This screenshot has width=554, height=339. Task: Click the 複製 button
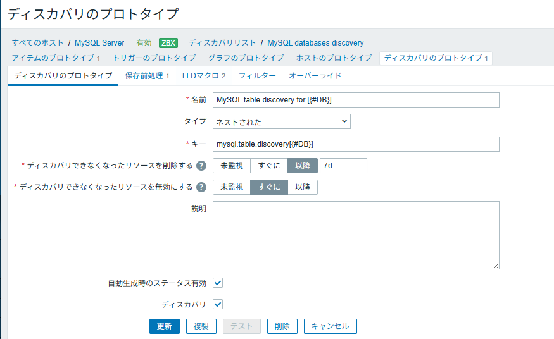[201, 326]
